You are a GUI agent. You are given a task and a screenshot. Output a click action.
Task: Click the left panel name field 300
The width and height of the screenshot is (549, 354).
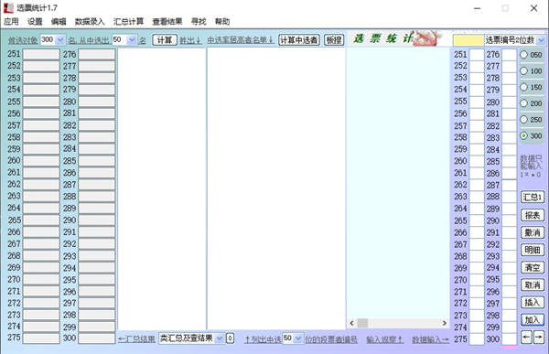[97, 338]
